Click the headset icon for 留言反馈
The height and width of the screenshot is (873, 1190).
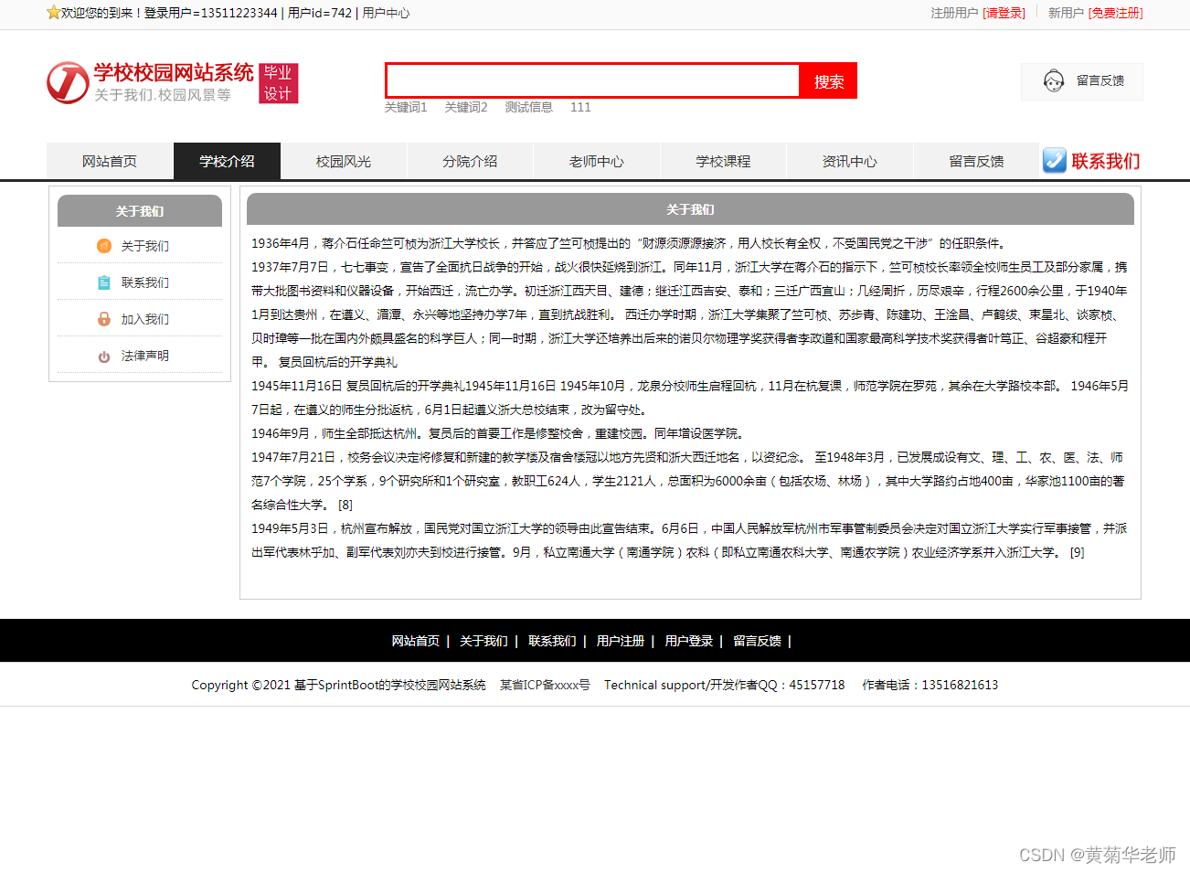pyautogui.click(x=1054, y=80)
